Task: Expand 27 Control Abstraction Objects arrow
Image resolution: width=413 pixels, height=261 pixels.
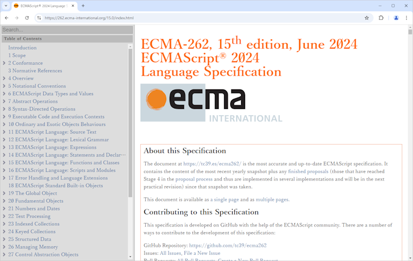Action: 4,254
